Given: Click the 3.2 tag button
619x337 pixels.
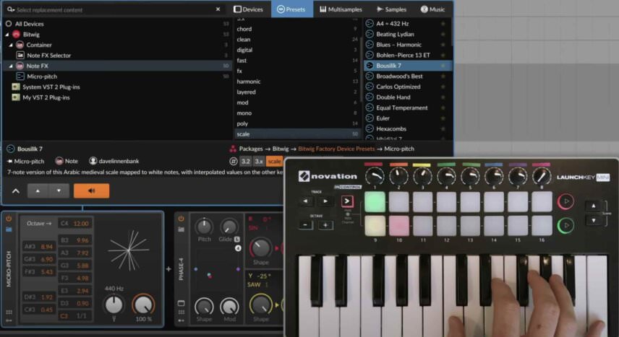Looking at the screenshot, I should tap(246, 161).
